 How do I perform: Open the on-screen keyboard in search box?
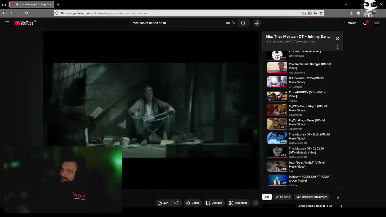point(228,23)
